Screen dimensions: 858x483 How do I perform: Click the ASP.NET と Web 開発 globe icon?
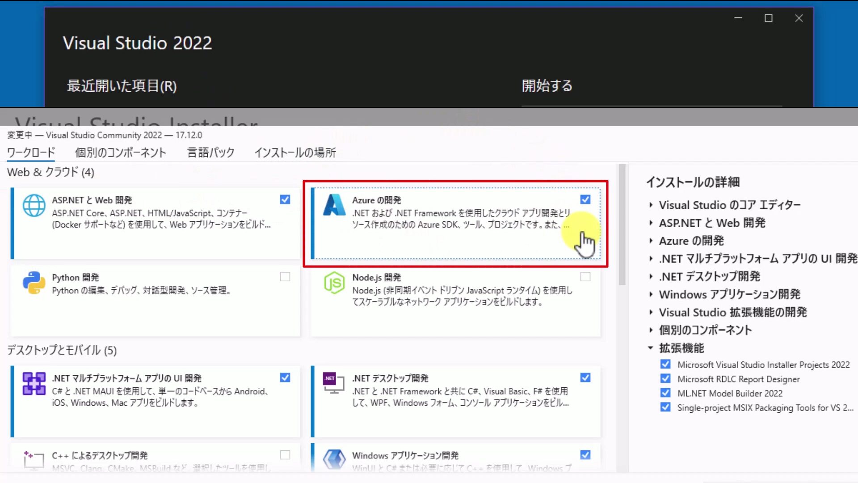(34, 206)
